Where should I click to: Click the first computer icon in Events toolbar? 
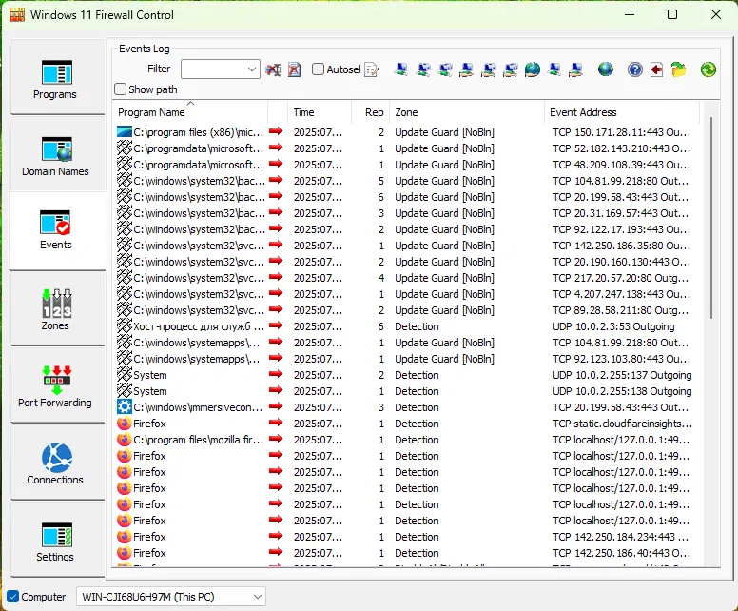coord(401,69)
